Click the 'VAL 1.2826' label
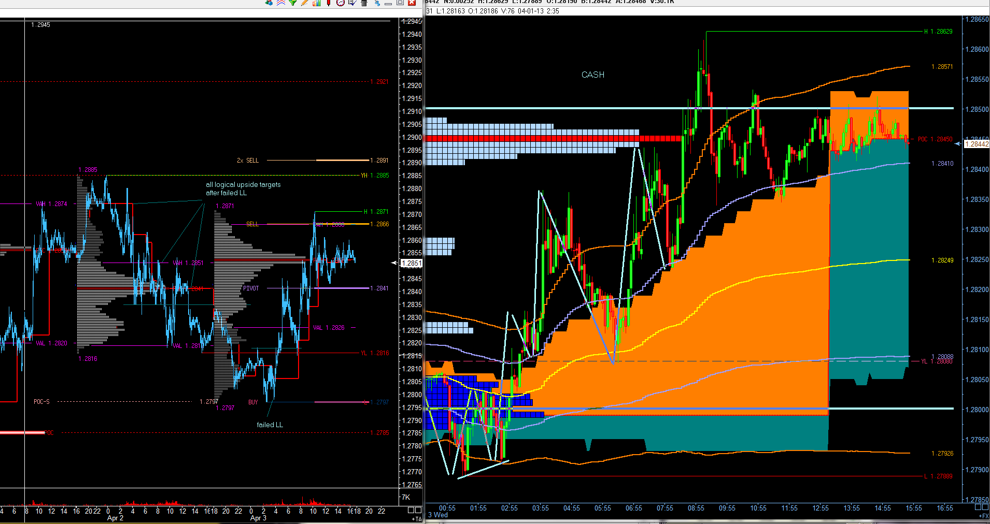 [329, 328]
